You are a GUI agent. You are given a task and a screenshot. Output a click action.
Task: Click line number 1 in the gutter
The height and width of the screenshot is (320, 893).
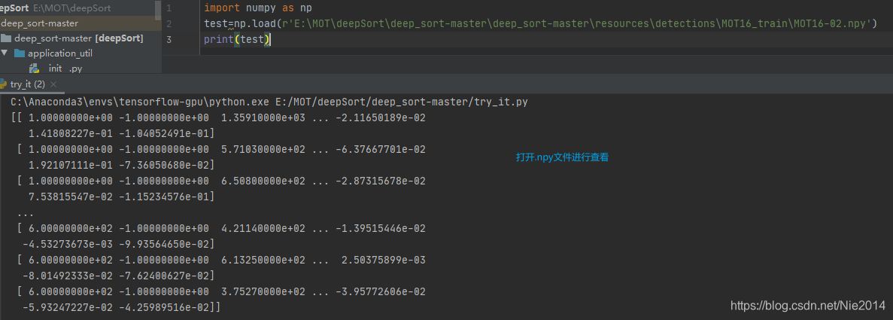coord(169,8)
